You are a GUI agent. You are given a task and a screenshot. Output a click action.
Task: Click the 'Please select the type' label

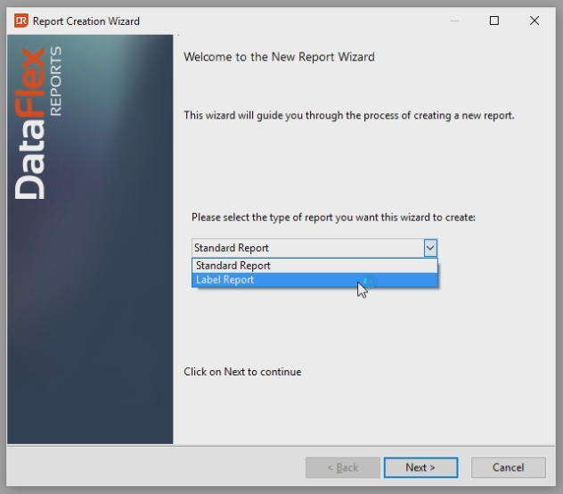pos(333,218)
